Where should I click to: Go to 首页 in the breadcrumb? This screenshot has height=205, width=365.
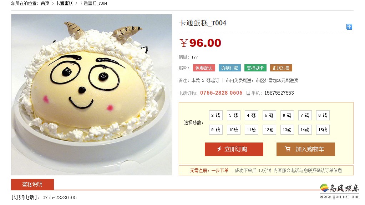pyautogui.click(x=45, y=3)
